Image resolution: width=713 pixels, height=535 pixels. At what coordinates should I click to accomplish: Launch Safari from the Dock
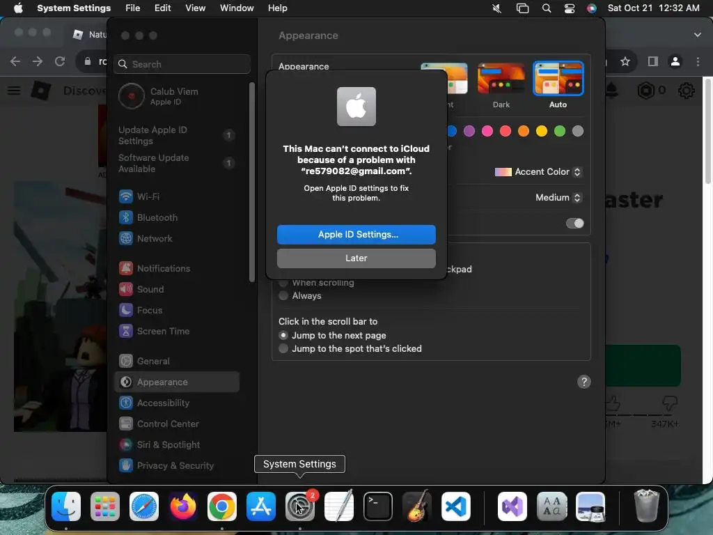(x=144, y=506)
